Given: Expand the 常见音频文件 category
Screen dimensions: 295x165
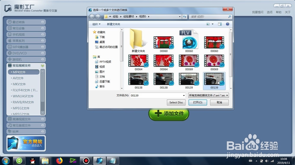Looking at the screenshot, I should pyautogui.click(x=26, y=125).
